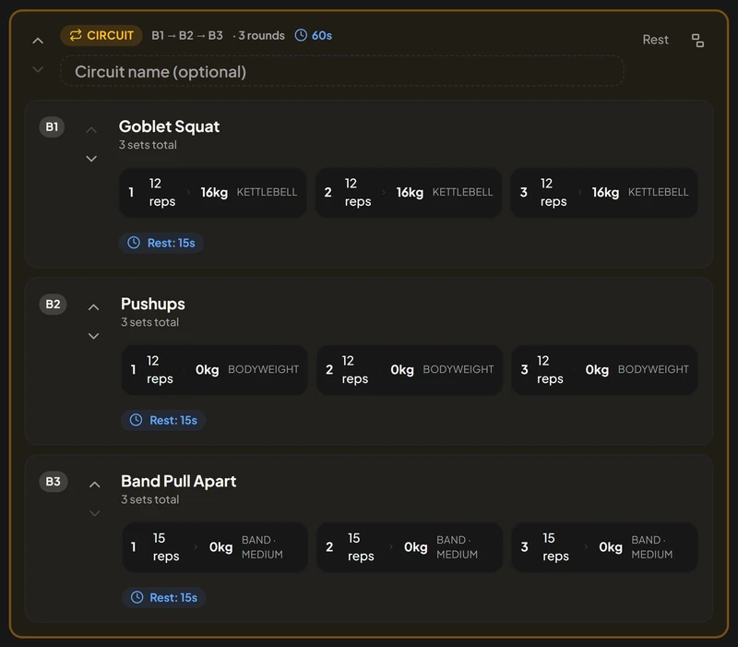Edit Goblet Squat set 1 card
The image size is (738, 647).
(213, 192)
